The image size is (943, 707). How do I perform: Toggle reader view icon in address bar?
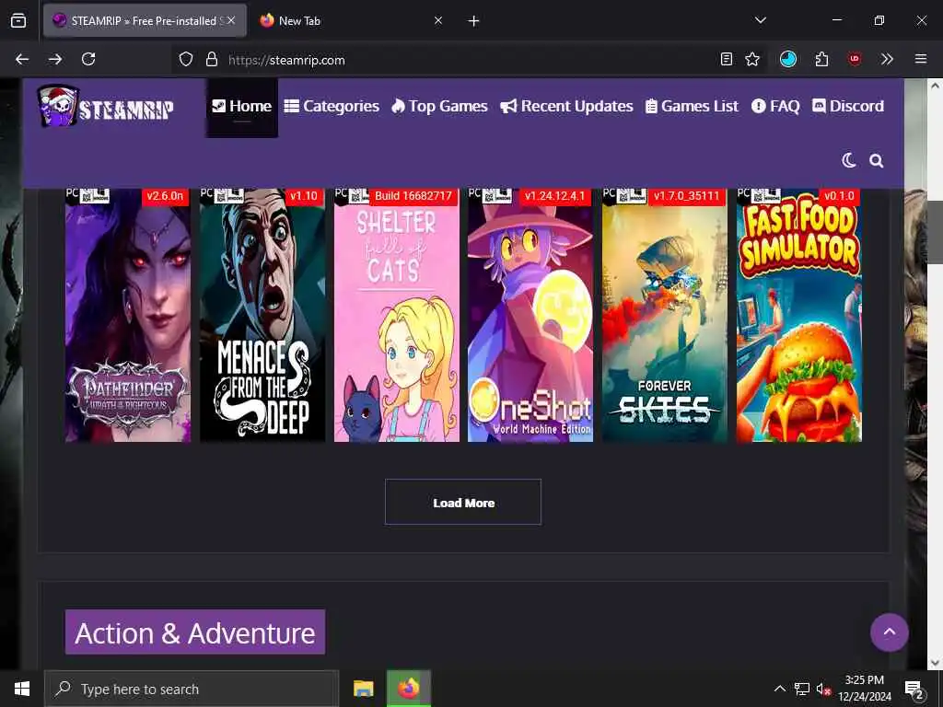727,59
